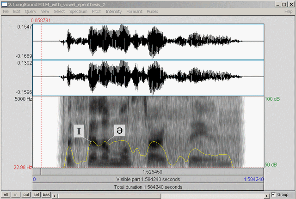The height and width of the screenshot is (199, 296).
Task: Expand the Formant menu
Action: pyautogui.click(x=134, y=11)
